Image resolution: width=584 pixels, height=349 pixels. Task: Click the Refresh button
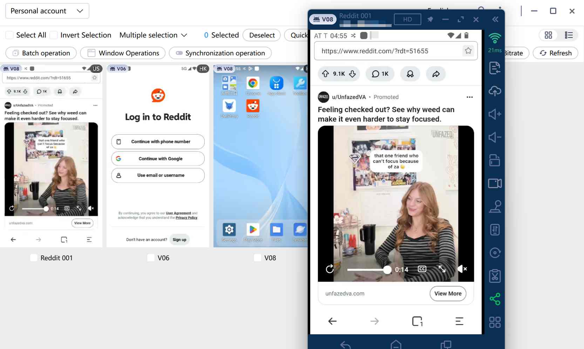pyautogui.click(x=555, y=53)
